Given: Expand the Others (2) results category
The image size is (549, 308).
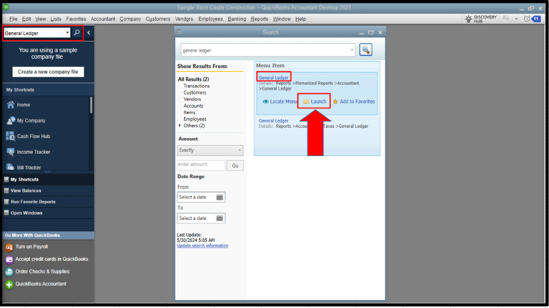Looking at the screenshot, I should (180, 125).
